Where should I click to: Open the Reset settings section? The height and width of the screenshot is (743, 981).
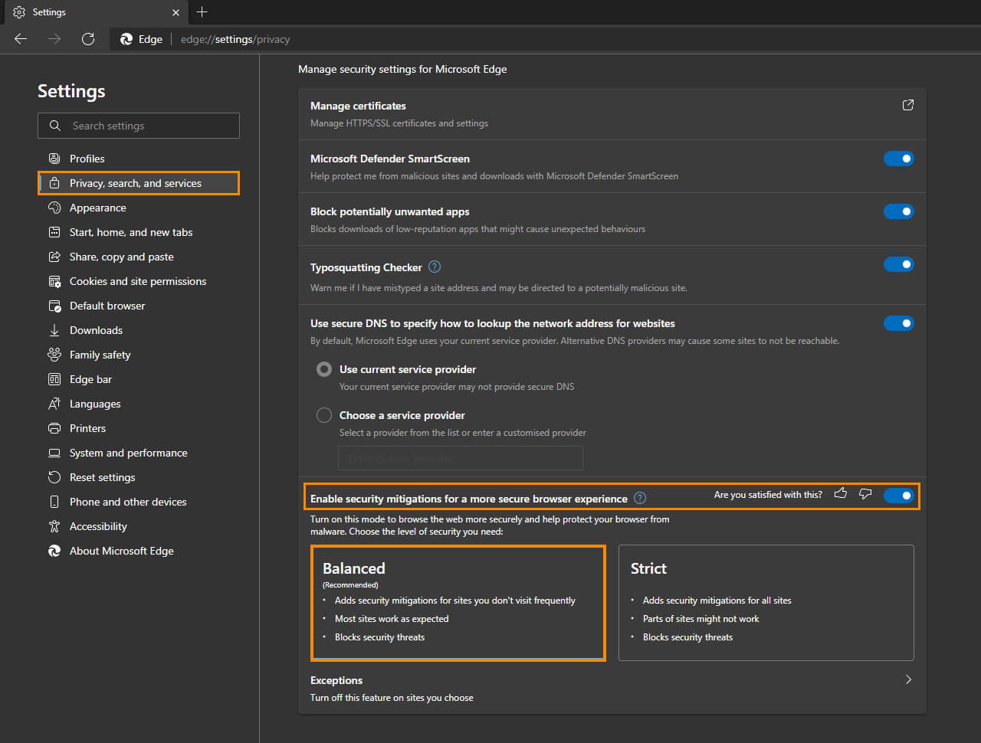coord(139,477)
